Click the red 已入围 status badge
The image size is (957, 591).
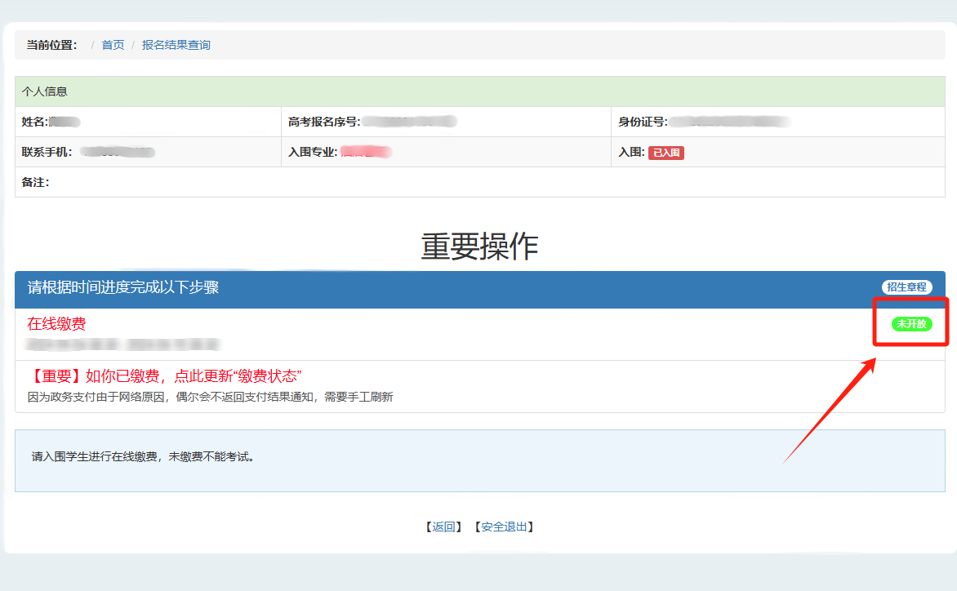[x=665, y=153]
